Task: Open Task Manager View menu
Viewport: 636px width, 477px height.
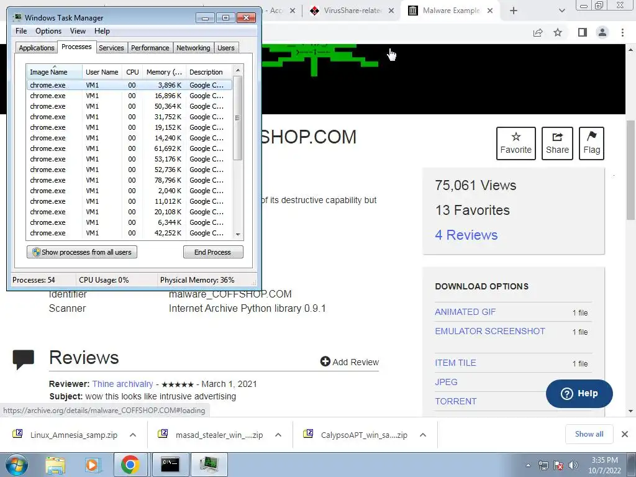Action: point(78,31)
